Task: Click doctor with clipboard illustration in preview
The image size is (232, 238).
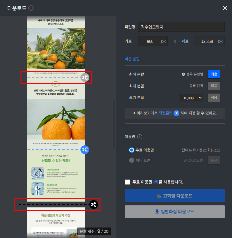Action: click(38, 189)
